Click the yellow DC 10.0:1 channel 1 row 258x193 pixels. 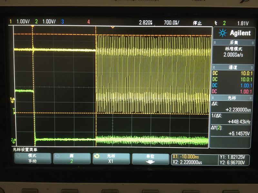click(x=233, y=73)
